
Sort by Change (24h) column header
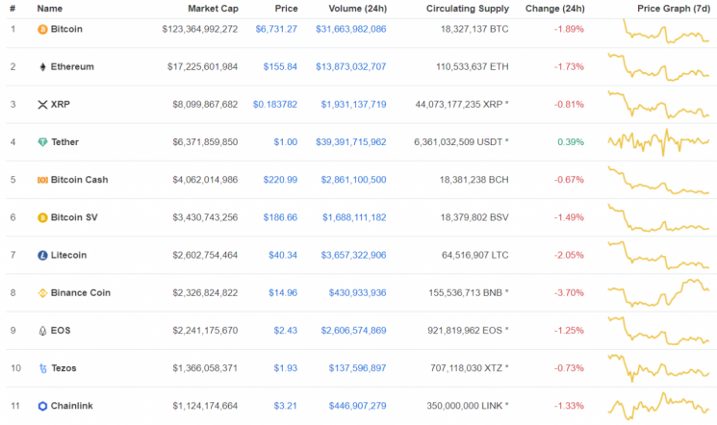[x=554, y=9]
